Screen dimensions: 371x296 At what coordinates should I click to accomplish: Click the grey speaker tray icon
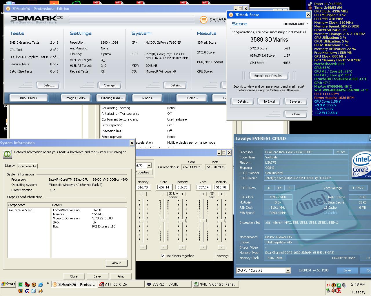point(344,285)
